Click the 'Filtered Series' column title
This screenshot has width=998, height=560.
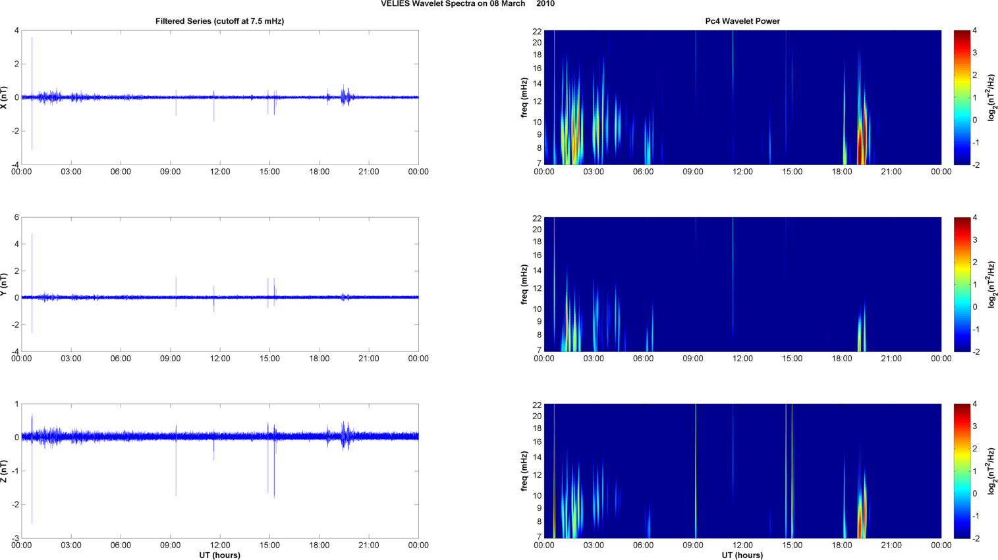(x=220, y=21)
